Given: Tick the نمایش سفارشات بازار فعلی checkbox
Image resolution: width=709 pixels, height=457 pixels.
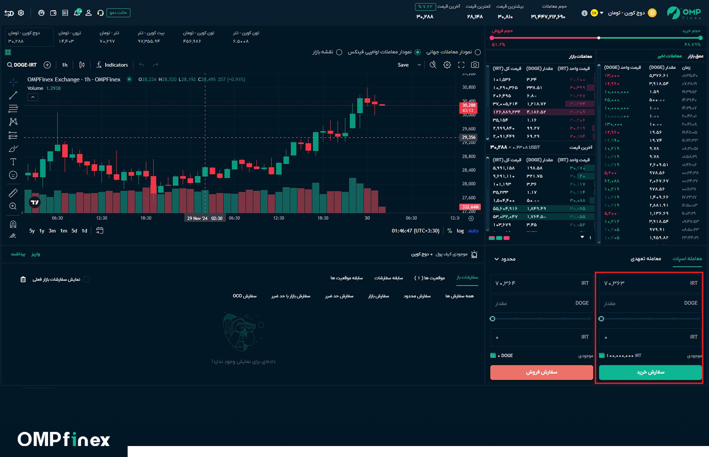Looking at the screenshot, I should [x=86, y=279].
